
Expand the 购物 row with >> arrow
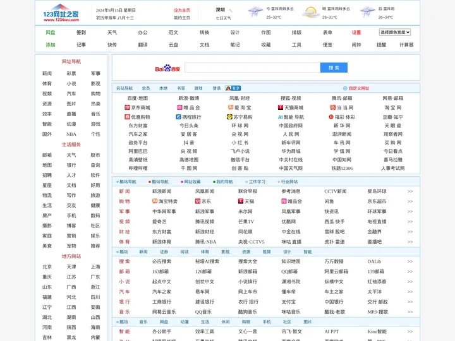point(410,201)
